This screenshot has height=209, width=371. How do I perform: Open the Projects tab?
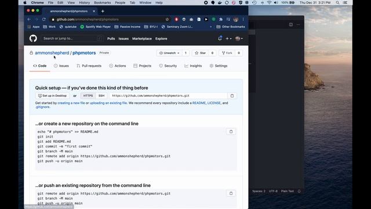(142, 66)
